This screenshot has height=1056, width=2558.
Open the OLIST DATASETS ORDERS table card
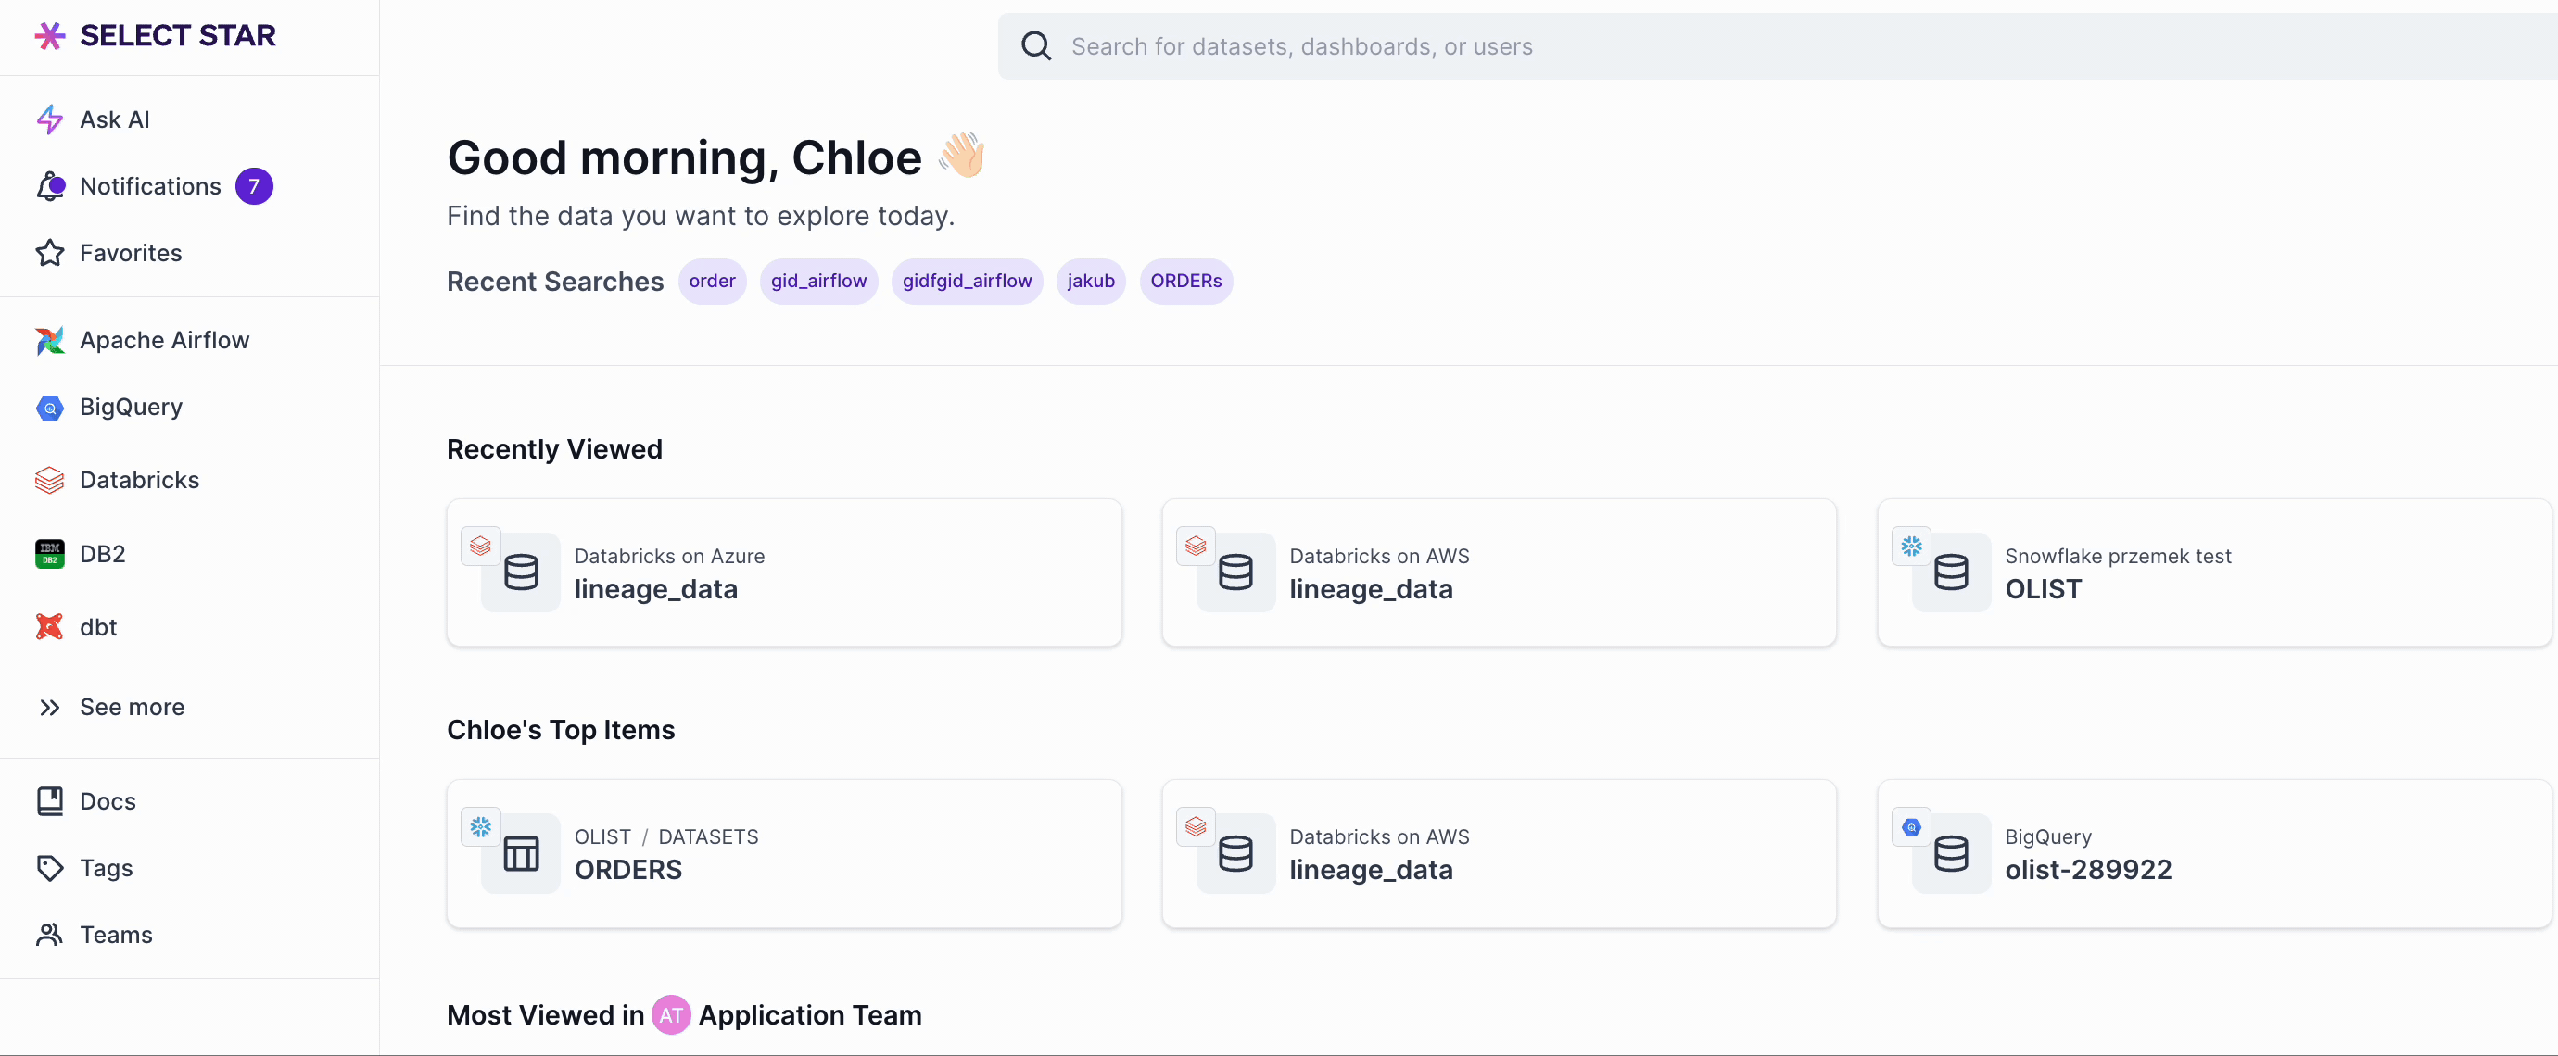pyautogui.click(x=783, y=853)
